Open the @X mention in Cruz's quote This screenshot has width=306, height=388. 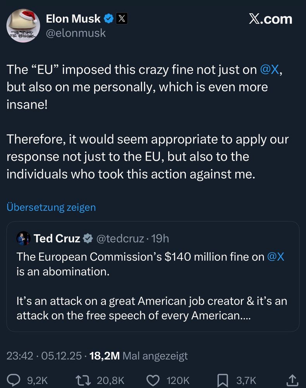pos(276,256)
